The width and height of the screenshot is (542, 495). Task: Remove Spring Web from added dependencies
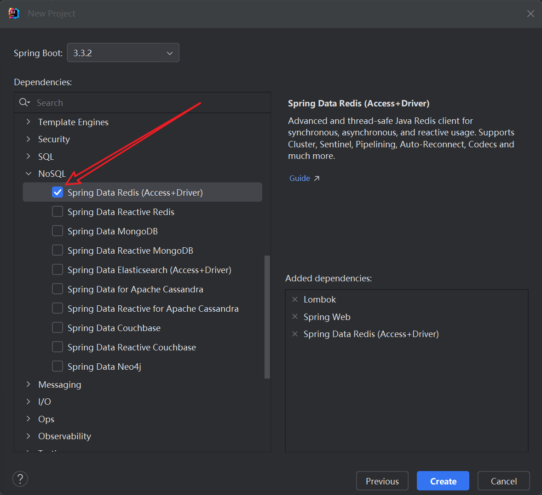coord(295,316)
